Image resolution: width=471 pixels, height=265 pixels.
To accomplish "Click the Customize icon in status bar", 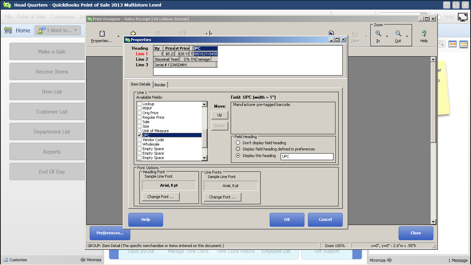I will click(x=6, y=260).
